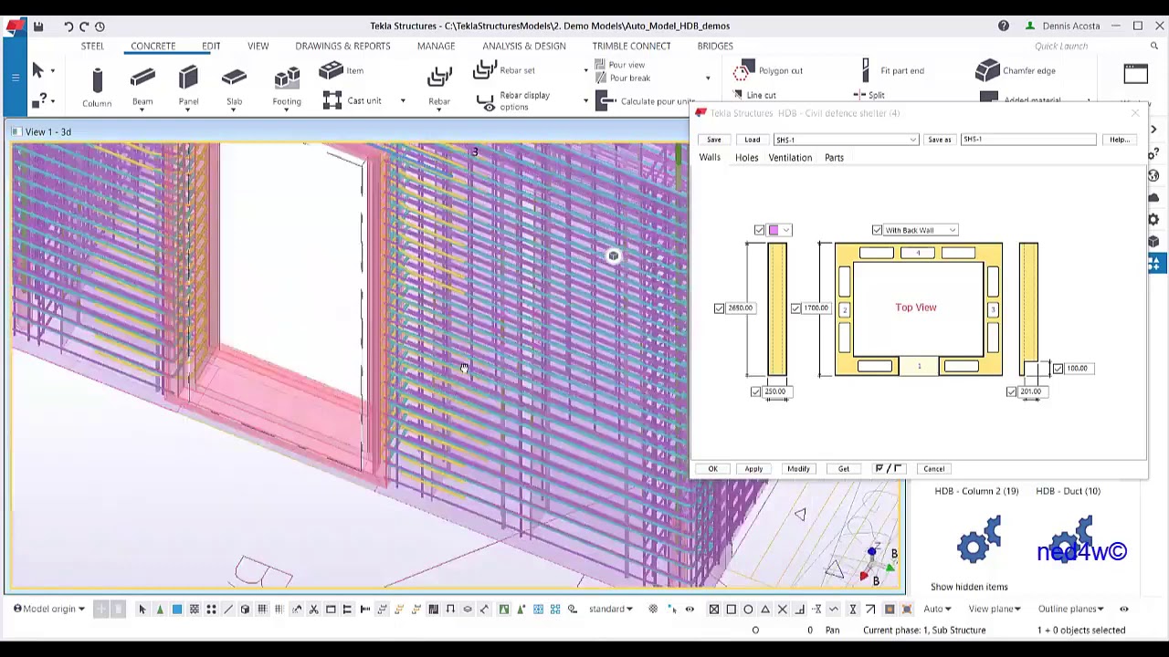1169x657 pixels.
Task: Click the dialog's Cancel button
Action: pyautogui.click(x=933, y=469)
